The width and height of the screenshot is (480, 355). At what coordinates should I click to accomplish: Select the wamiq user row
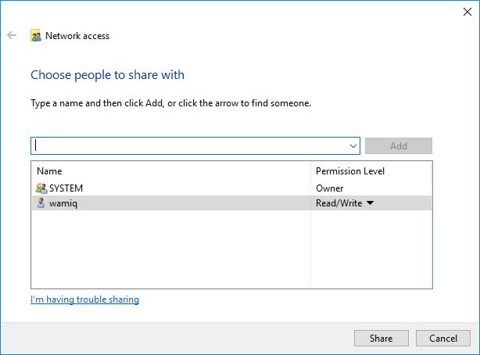[231, 203]
